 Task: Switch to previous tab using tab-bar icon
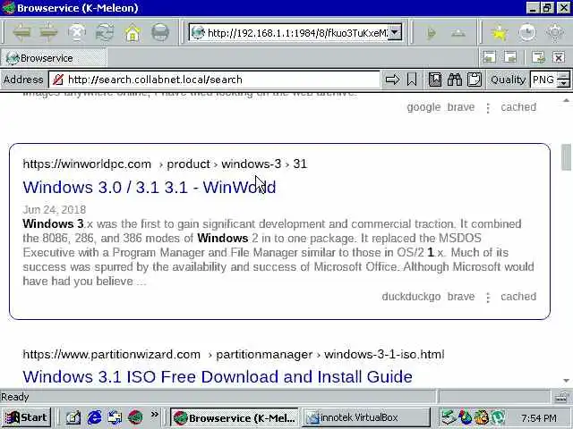(x=490, y=57)
